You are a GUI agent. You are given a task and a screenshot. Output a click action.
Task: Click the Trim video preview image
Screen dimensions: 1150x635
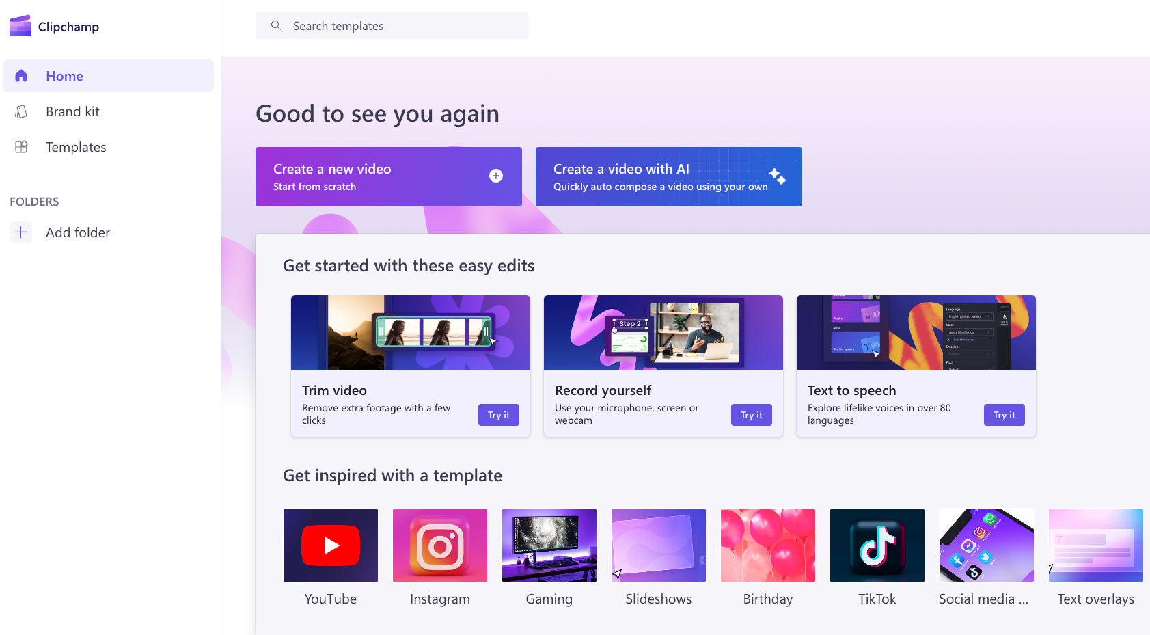click(x=411, y=333)
